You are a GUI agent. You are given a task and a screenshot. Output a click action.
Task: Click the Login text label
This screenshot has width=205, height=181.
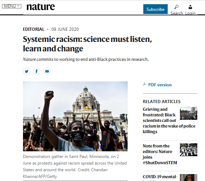[190, 13]
